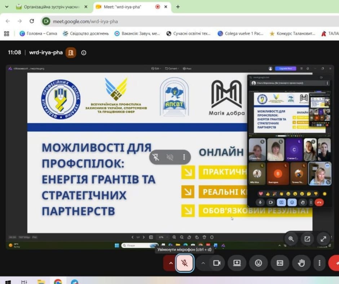Click orange companion mode door icon
This screenshot has height=284, width=339.
pyautogui.click(x=71, y=53)
